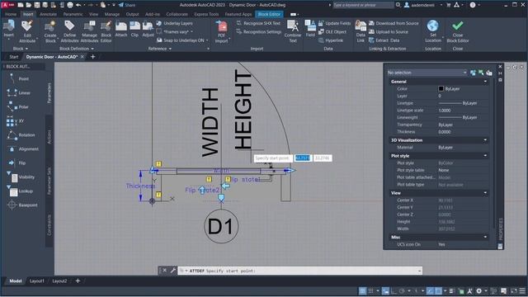Image resolution: width=528 pixels, height=297 pixels.
Task: Toggle ortho mode in status bar
Action: coord(394,291)
